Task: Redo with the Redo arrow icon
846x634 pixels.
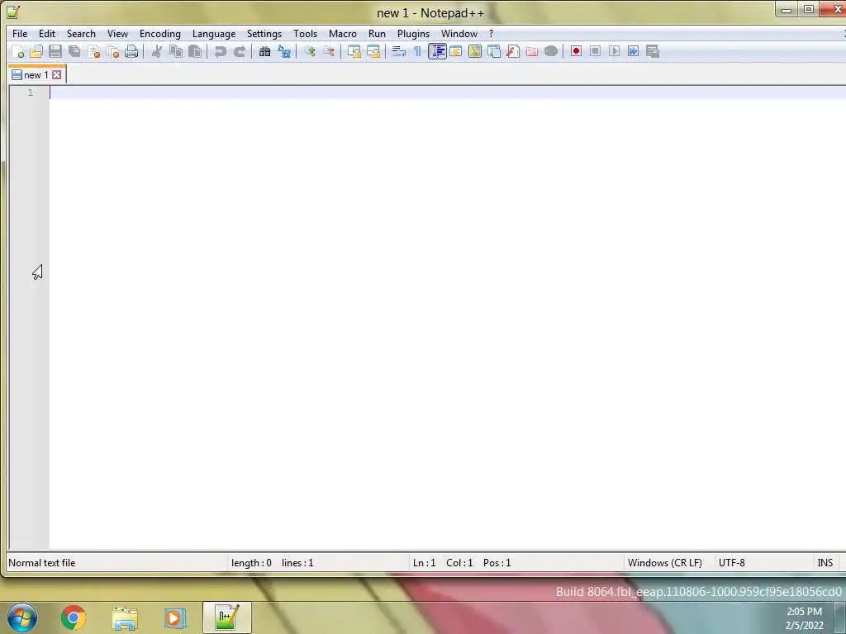Action: pos(240,52)
